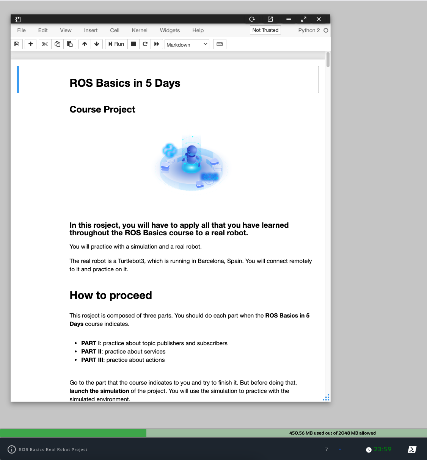Restart kernel and run all cells
The width and height of the screenshot is (427, 460).
tap(157, 44)
